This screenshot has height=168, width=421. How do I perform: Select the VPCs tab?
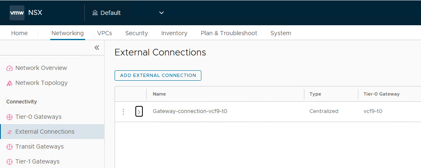tap(104, 33)
